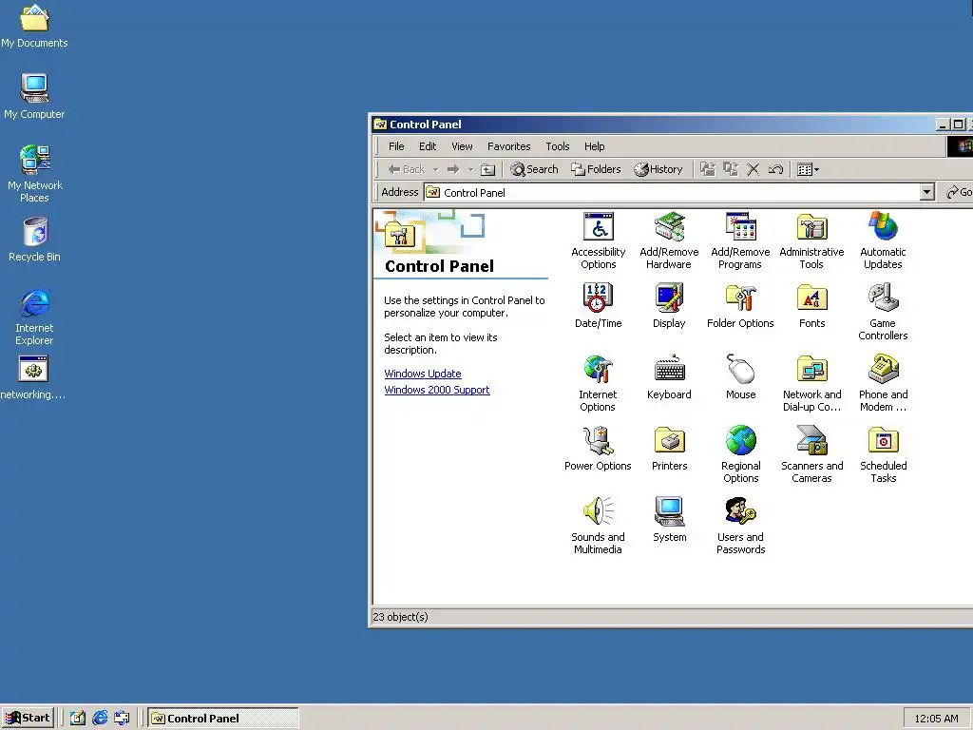Click the Start button
Viewport: 973px width, 730px height.
(x=29, y=719)
